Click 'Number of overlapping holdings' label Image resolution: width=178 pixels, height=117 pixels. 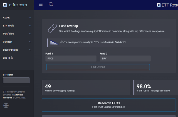click(x=60, y=91)
